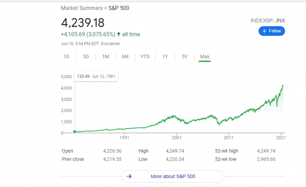The image size is (306, 187).
Task: Select the Max time range tab
Action: [x=204, y=57]
